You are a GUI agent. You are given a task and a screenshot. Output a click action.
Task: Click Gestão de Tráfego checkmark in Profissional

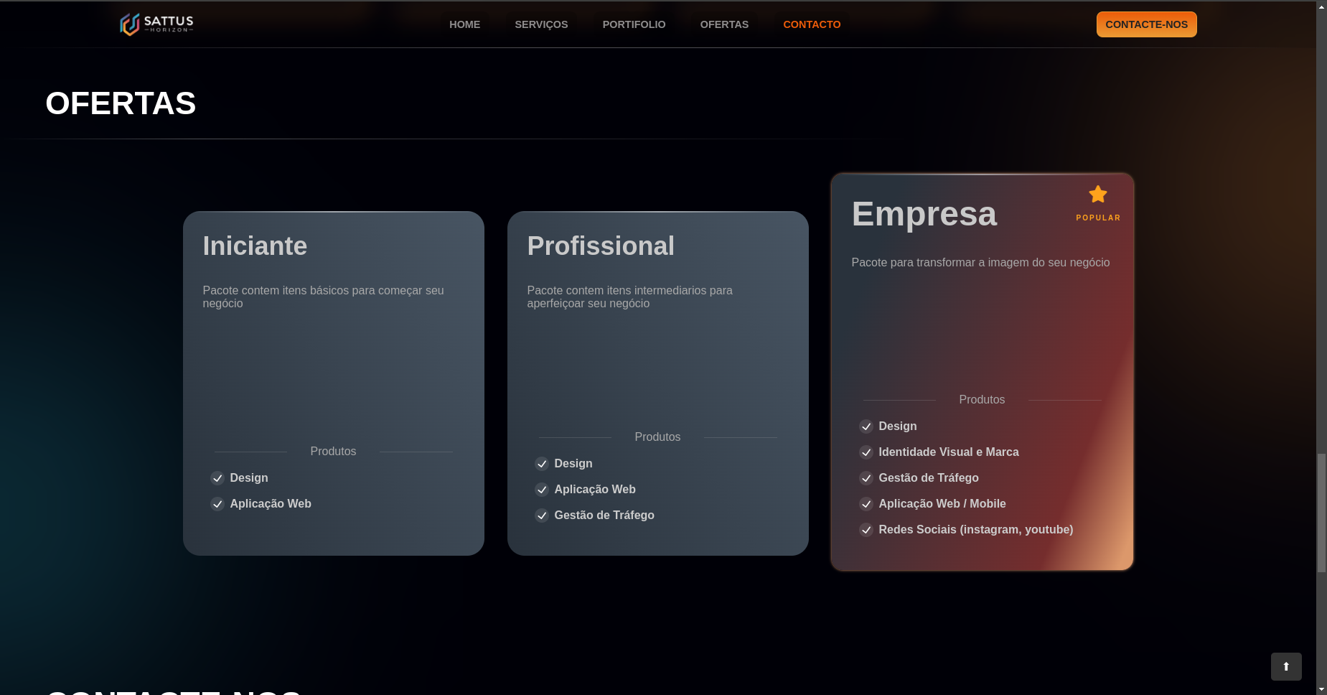tap(542, 516)
